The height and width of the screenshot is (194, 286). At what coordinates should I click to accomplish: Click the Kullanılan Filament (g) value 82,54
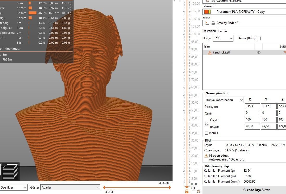pyautogui.click(x=247, y=171)
